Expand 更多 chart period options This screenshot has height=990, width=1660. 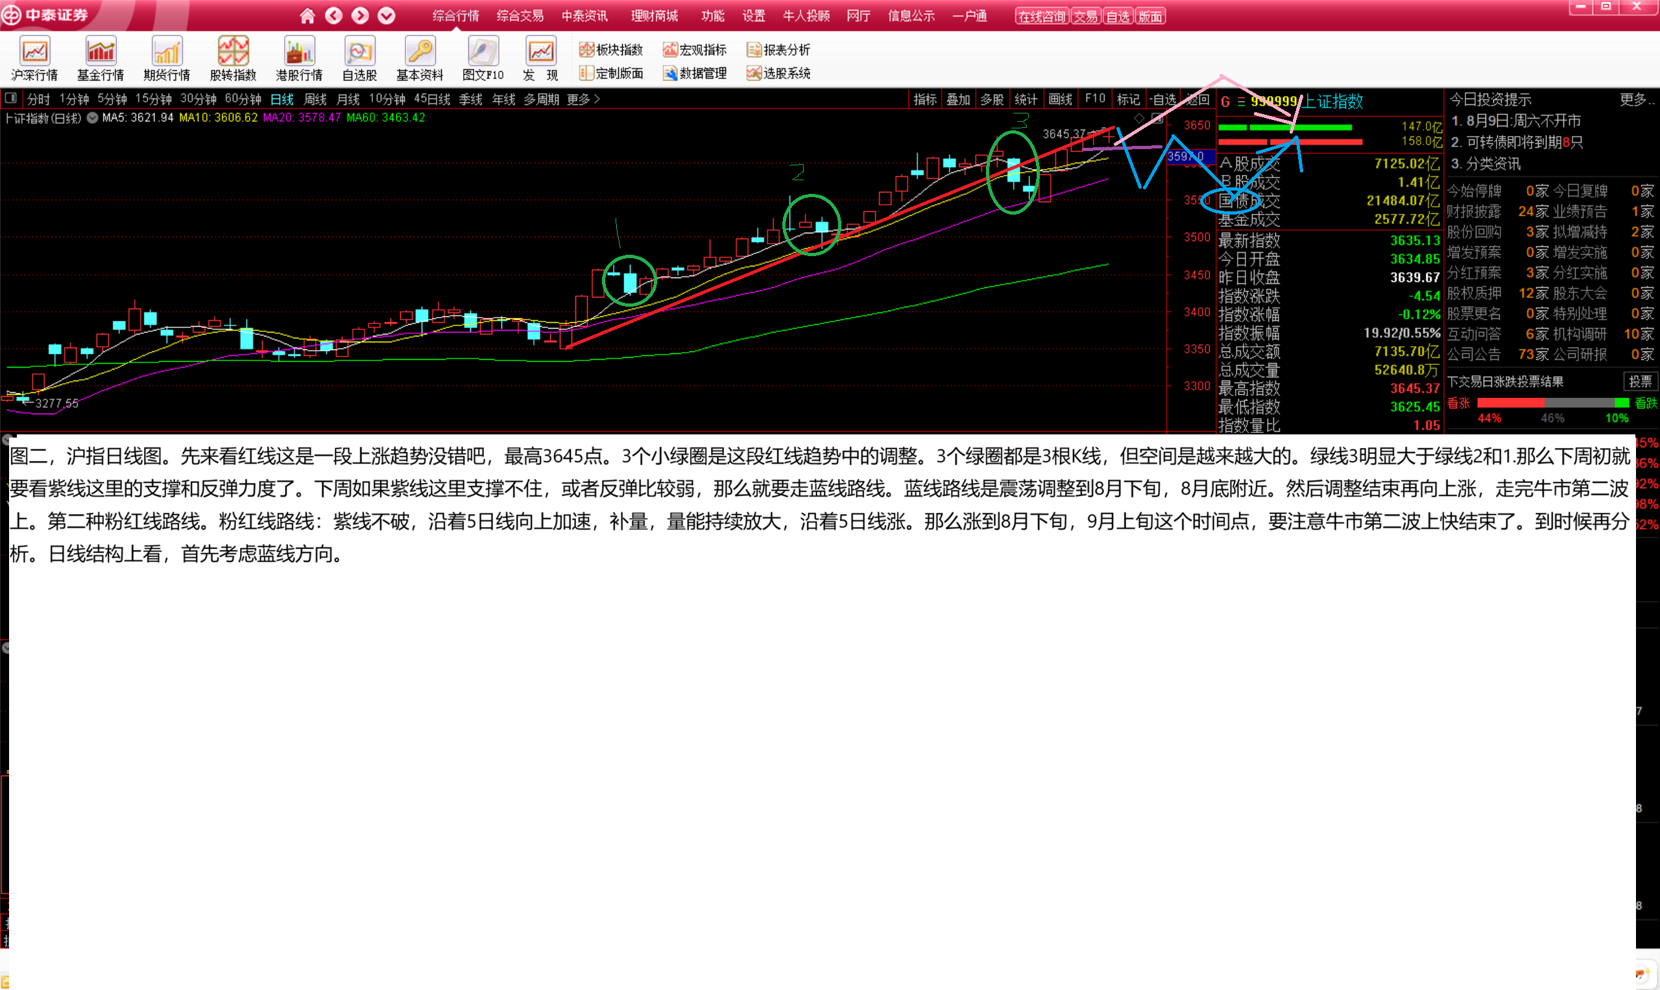pyautogui.click(x=583, y=99)
